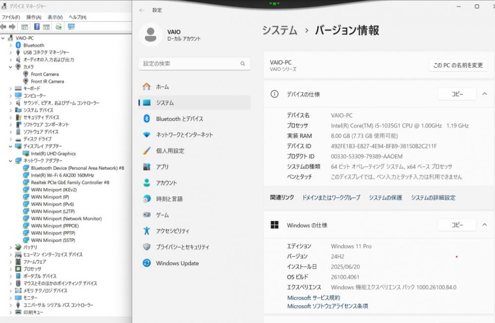
Task: Go to ホーム in Settings sidebar
Action: point(195,87)
